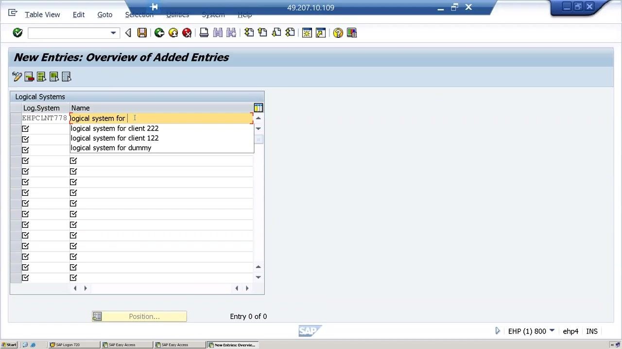Click the Generate Shortcut icon
Viewport: 622px width, 349px height.
[x=321, y=32]
